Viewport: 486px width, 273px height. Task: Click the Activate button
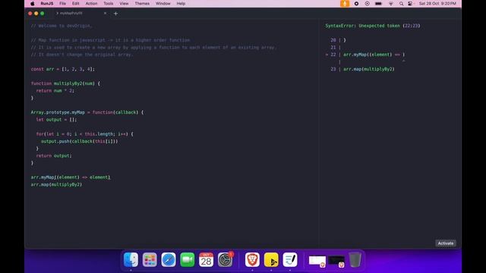point(446,243)
